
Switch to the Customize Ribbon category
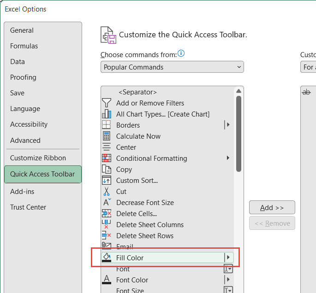(38, 158)
